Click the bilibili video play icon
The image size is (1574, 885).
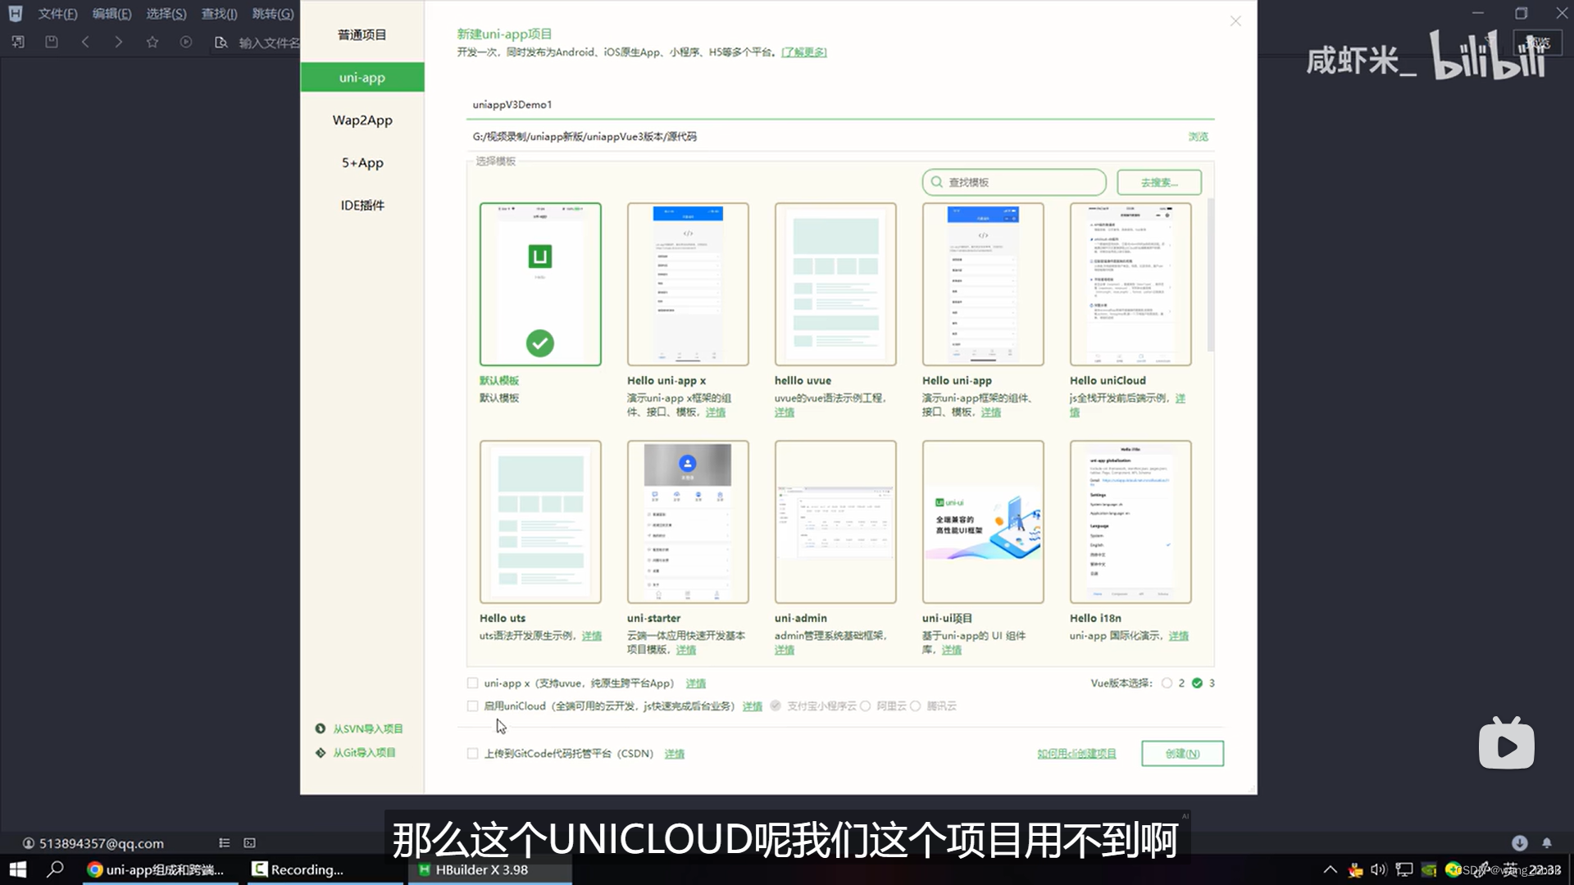[x=1507, y=743]
